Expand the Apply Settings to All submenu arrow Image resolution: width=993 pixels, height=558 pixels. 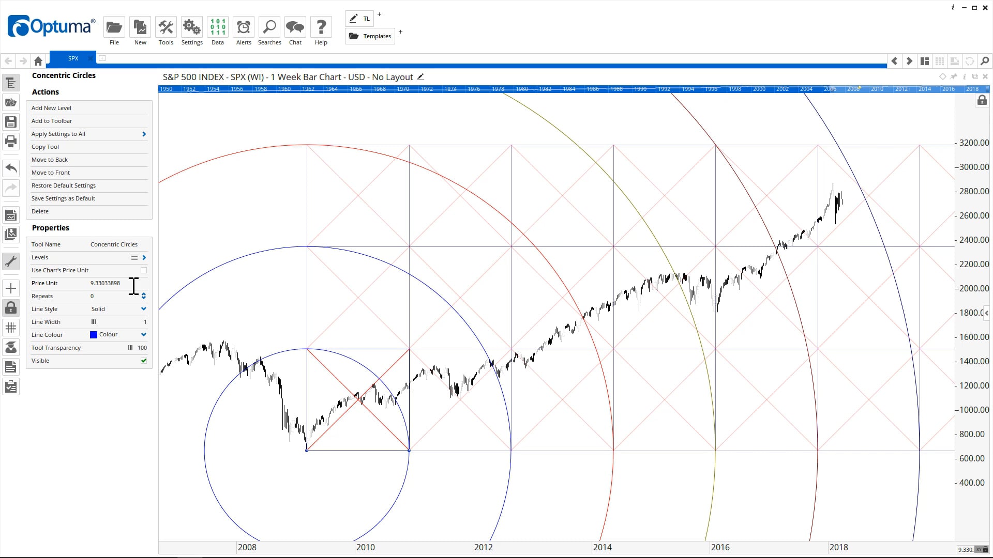tap(144, 134)
